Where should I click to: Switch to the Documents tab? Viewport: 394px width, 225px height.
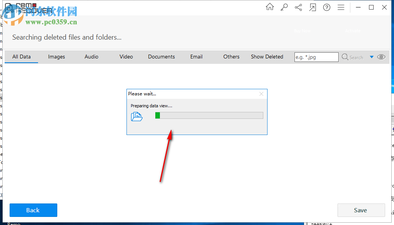[x=161, y=57]
